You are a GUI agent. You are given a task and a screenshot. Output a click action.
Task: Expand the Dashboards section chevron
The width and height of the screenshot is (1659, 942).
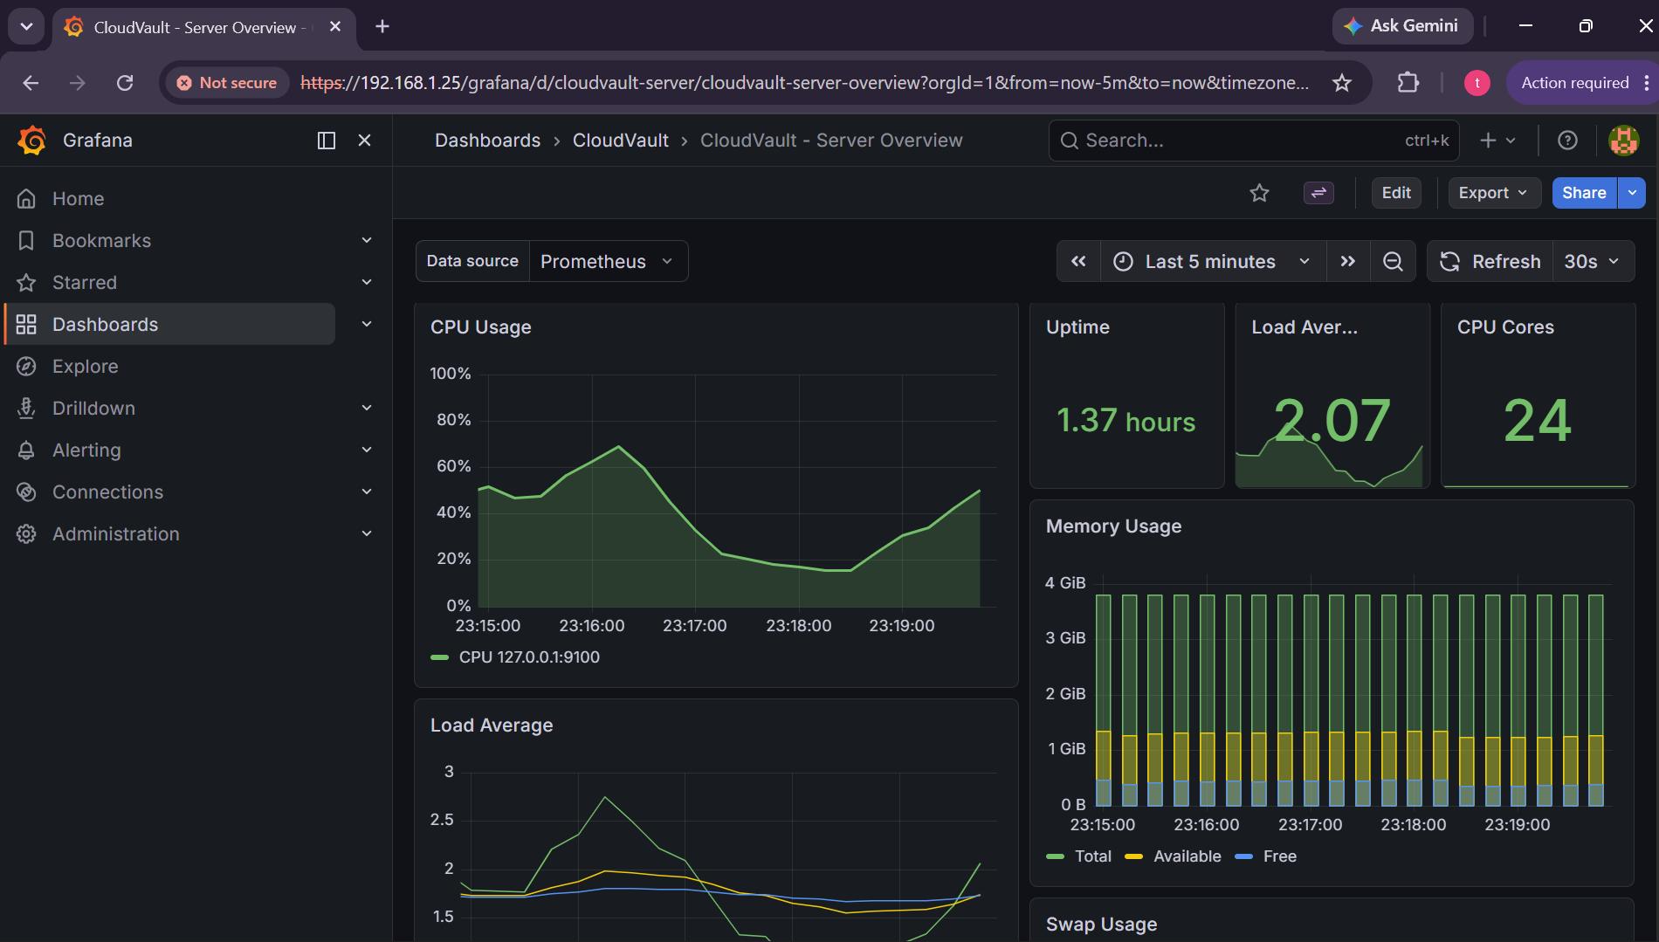tap(367, 324)
